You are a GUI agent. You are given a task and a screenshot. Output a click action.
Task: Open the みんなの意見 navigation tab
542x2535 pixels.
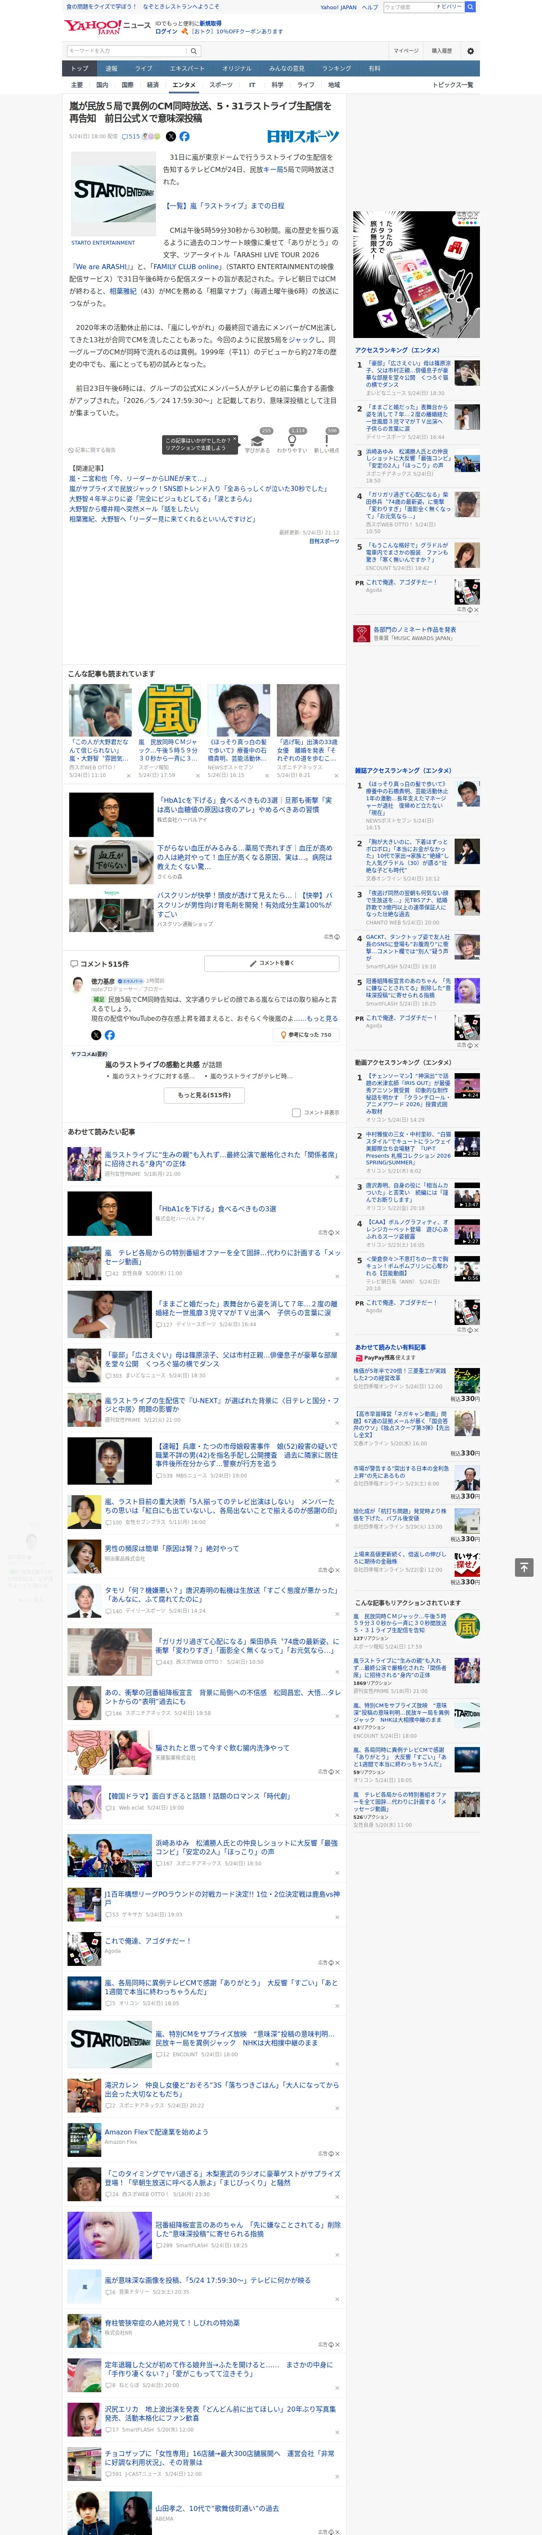[287, 69]
